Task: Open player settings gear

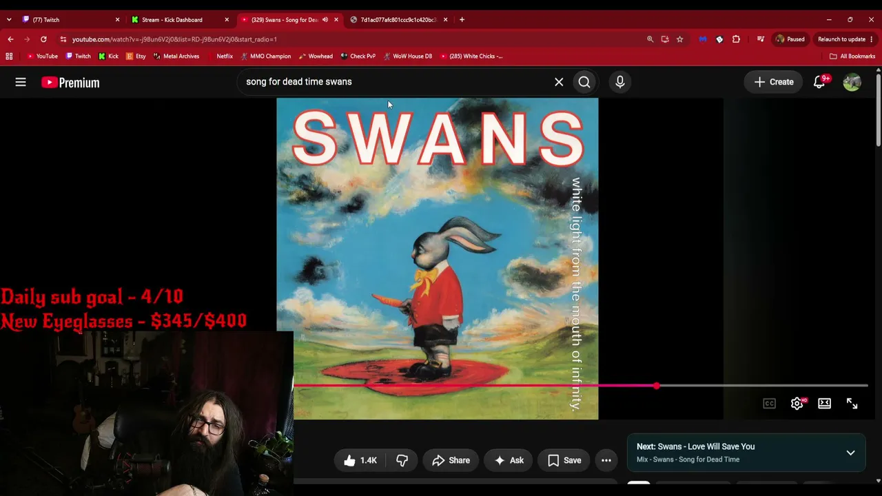Action: 797,404
